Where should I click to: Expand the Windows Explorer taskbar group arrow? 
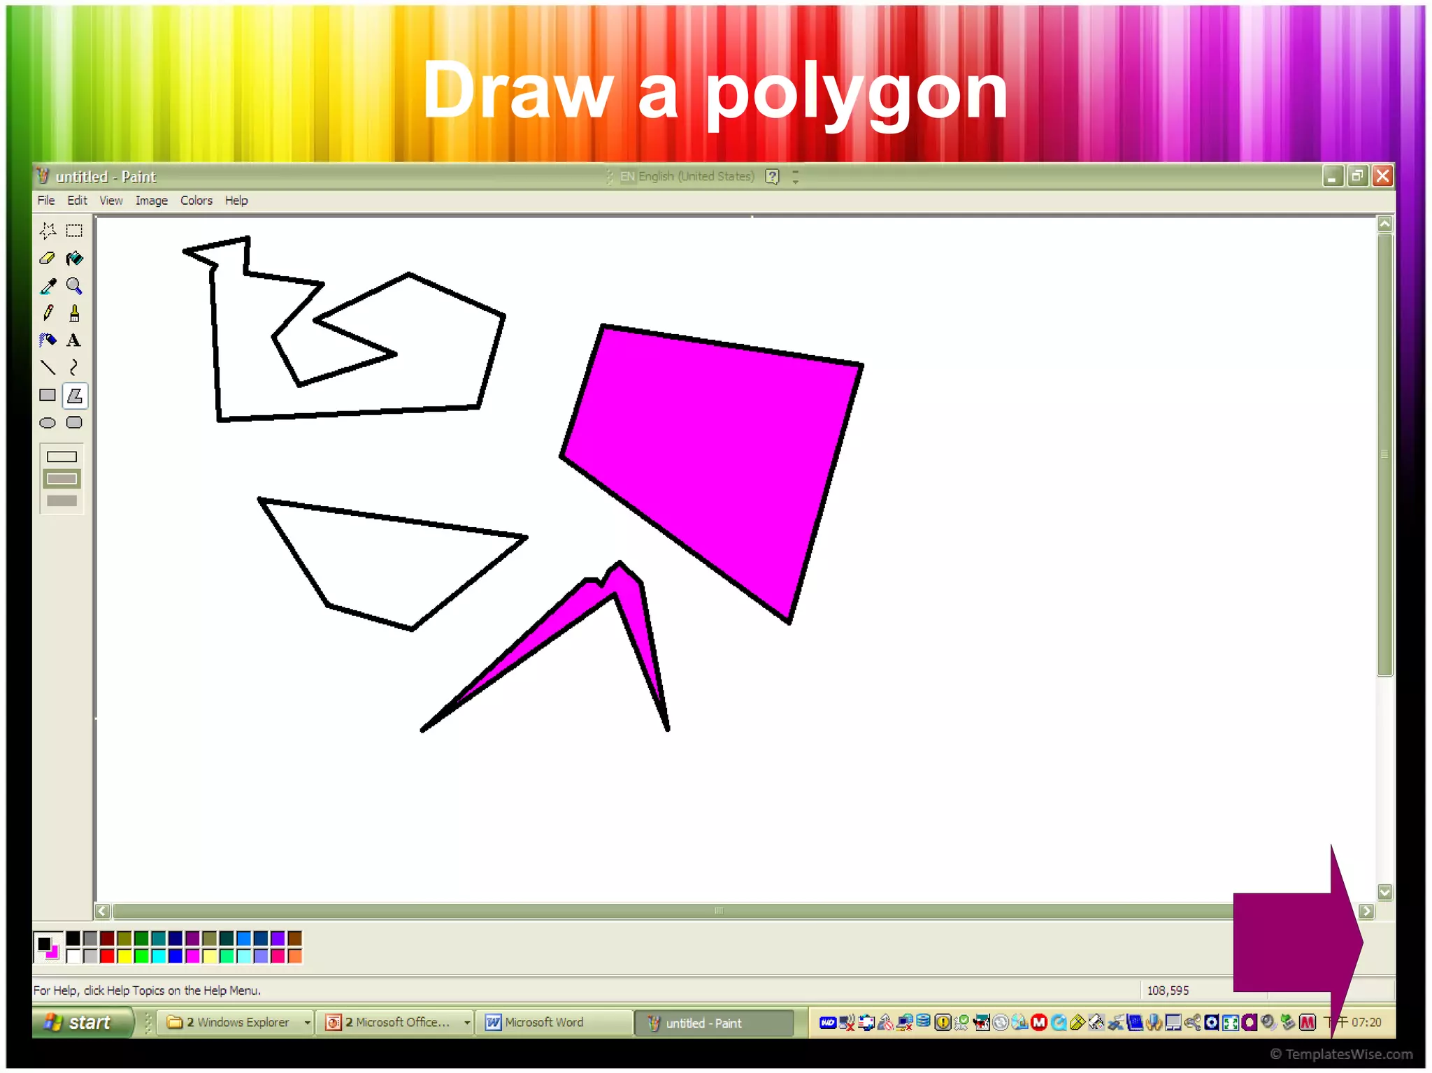306,1023
